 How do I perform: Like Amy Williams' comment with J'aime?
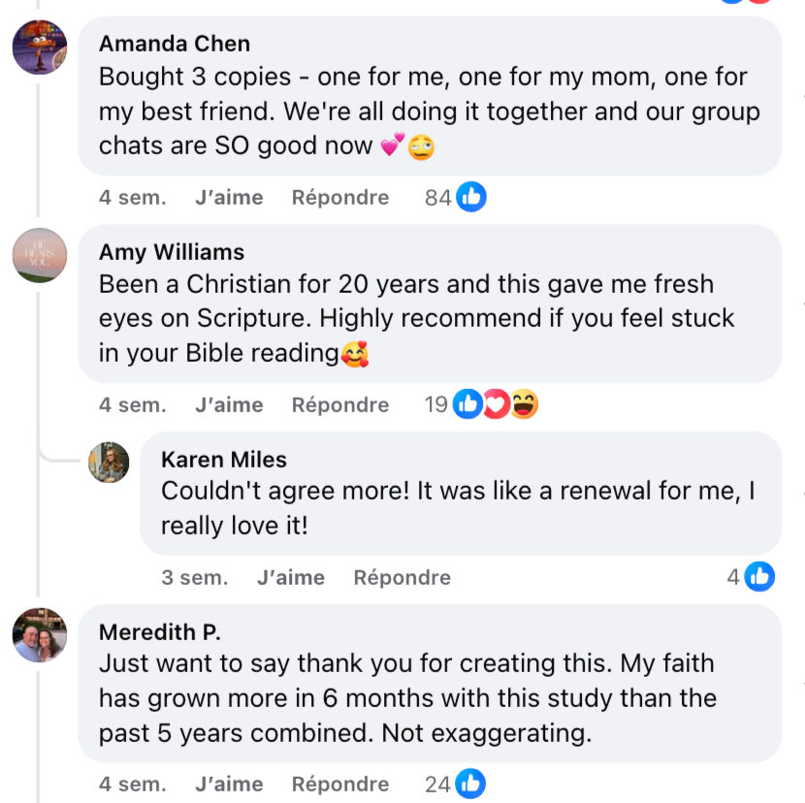coord(229,404)
